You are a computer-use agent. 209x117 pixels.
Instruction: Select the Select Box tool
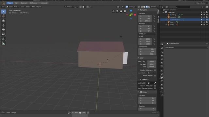[4, 12]
